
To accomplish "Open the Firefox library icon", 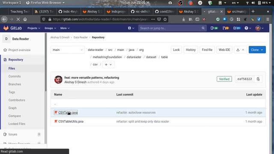I will [x=191, y=19].
